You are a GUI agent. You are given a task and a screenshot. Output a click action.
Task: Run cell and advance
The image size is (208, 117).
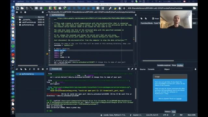pos(55,8)
